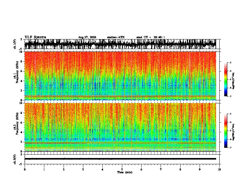Click the ch.2 spectrogram color bar
Image resolution: width=247 pixels, height=190 pixels.
[226, 131]
